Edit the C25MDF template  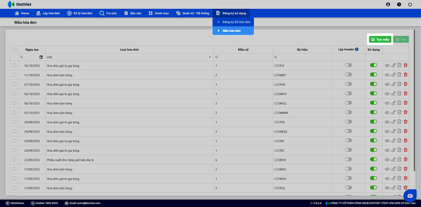tap(393, 75)
